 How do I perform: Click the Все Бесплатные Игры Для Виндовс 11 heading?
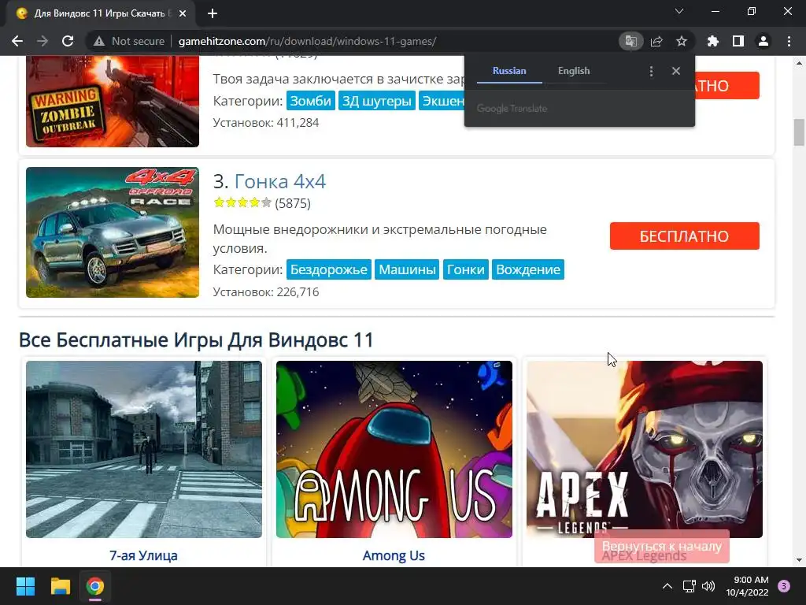point(196,340)
